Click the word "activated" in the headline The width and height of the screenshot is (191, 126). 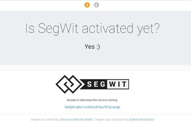coord(107,29)
